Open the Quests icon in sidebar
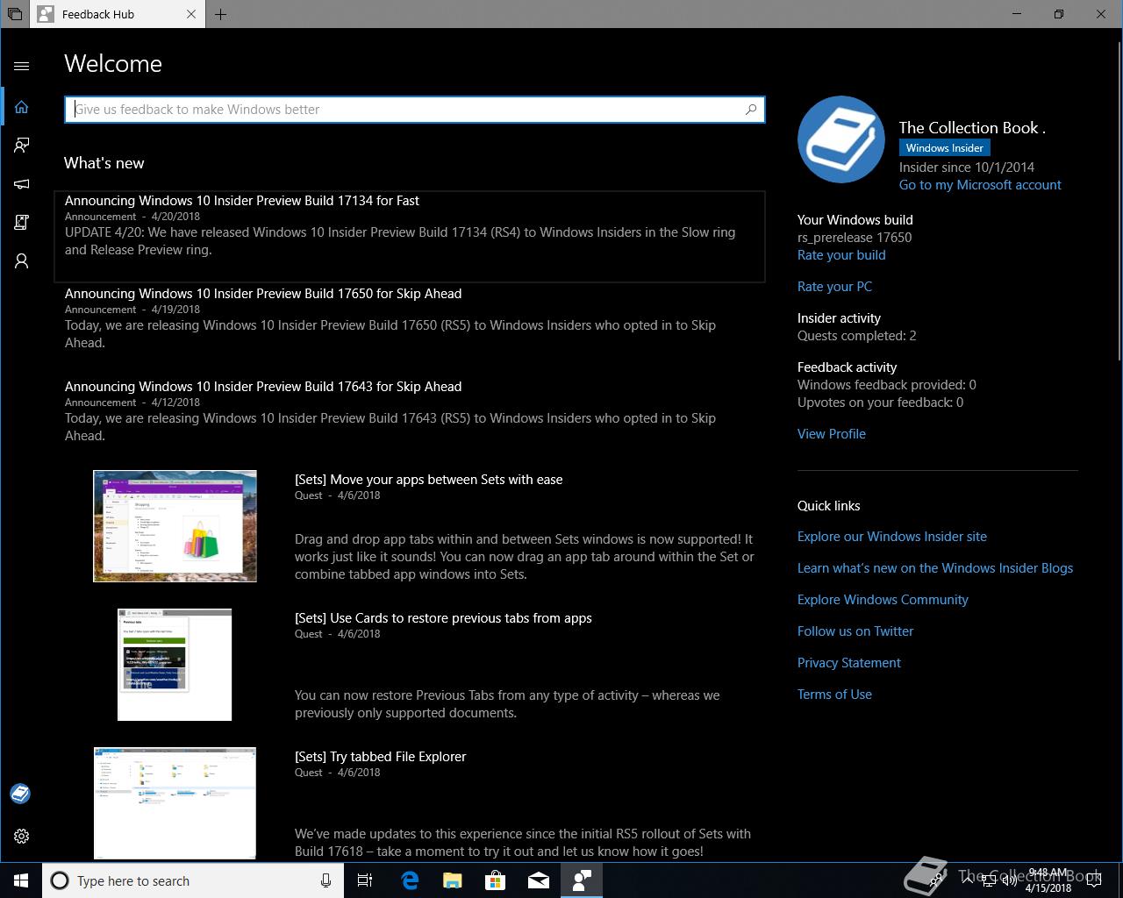 click(22, 223)
